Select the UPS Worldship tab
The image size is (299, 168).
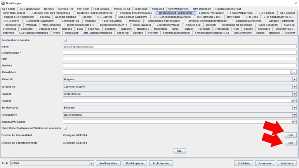[x=202, y=9]
